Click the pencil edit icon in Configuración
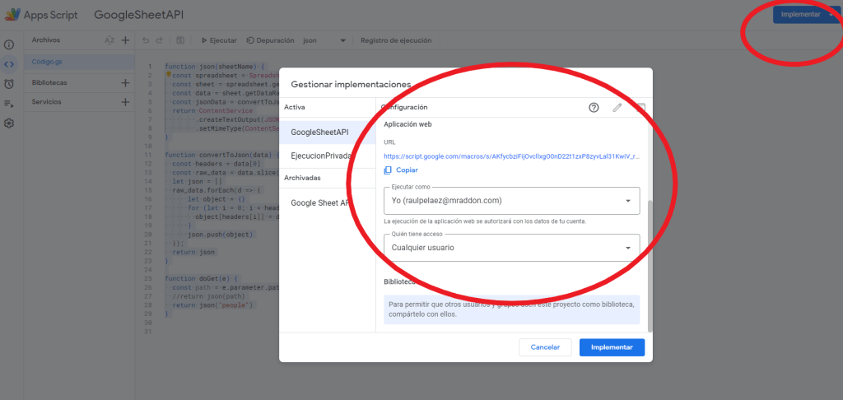 point(617,108)
